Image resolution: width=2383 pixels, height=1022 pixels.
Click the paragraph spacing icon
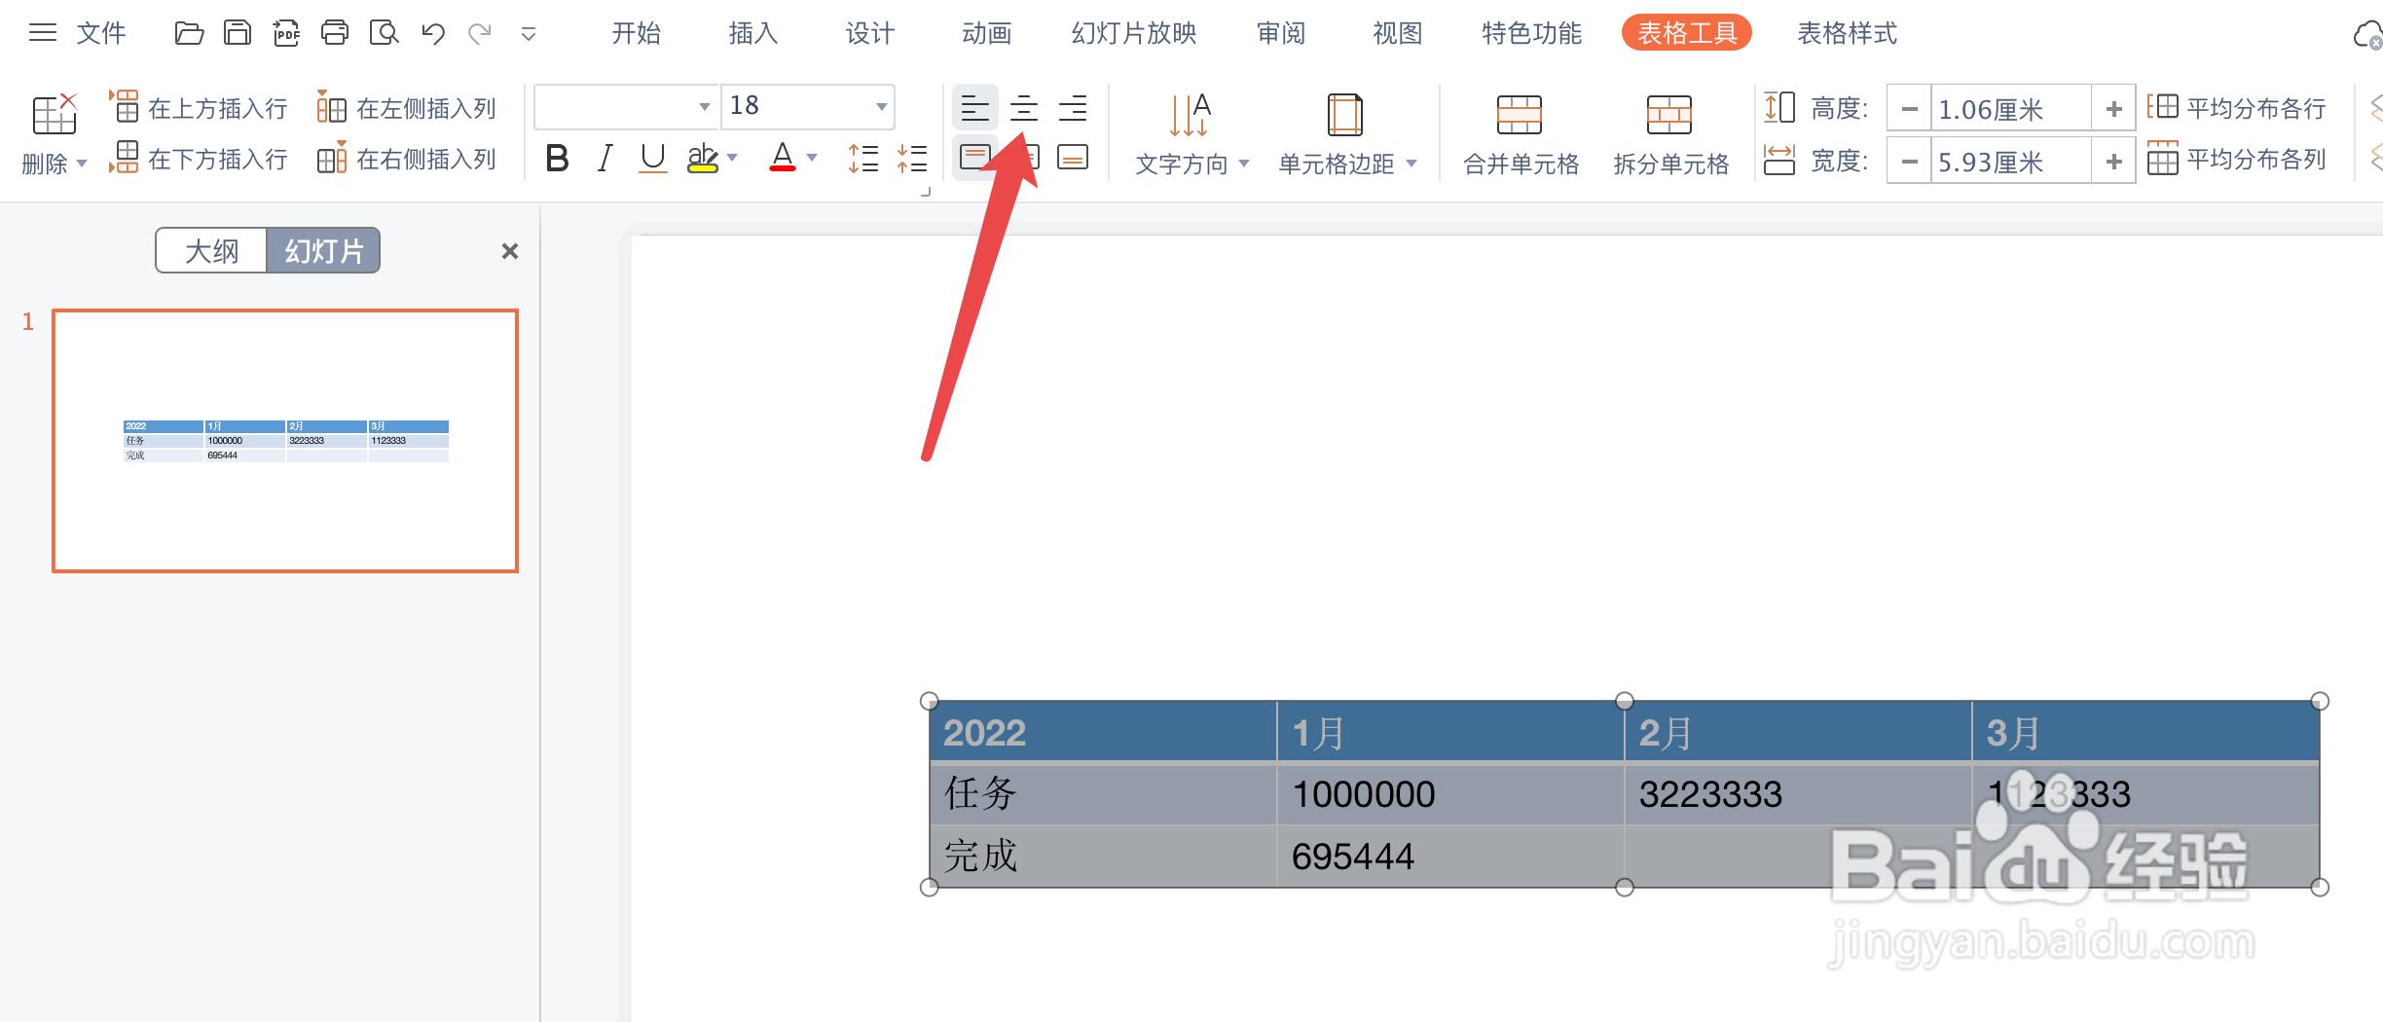[912, 158]
